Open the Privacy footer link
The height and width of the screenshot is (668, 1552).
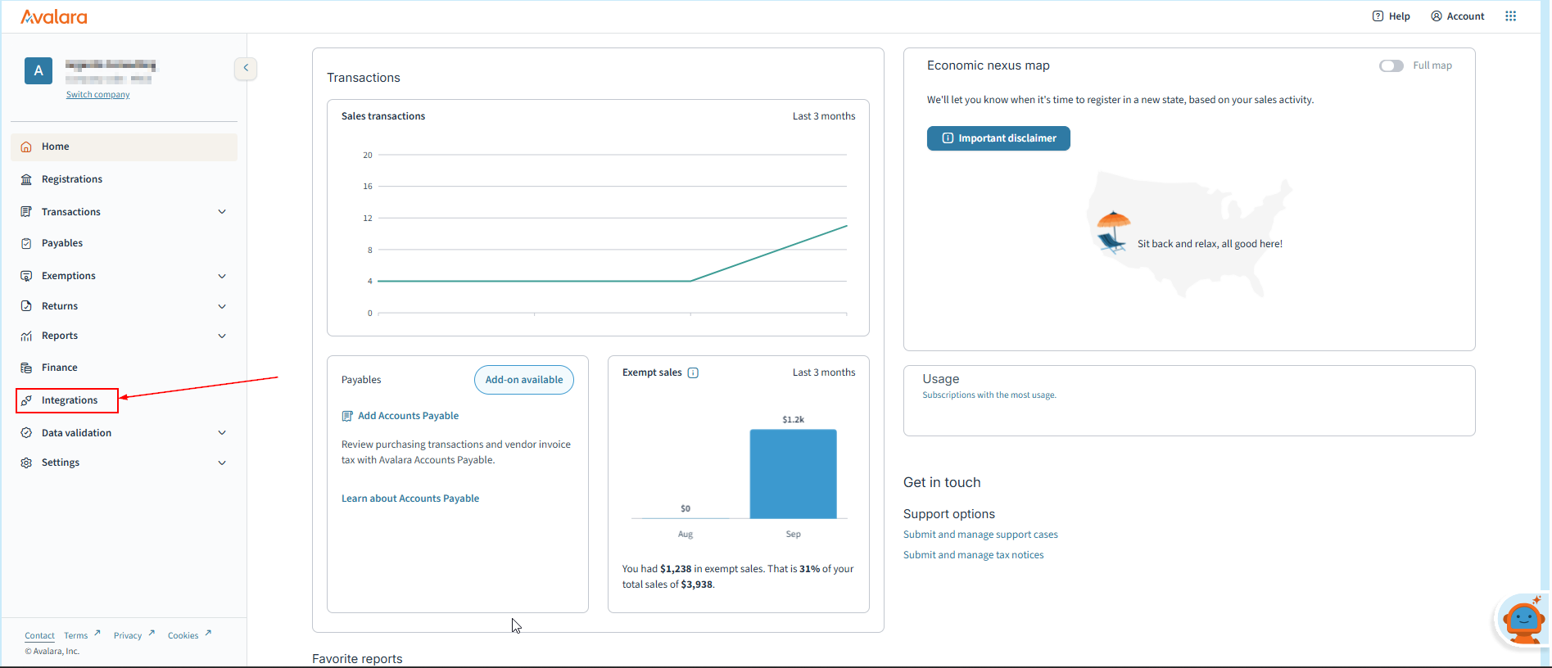click(133, 635)
